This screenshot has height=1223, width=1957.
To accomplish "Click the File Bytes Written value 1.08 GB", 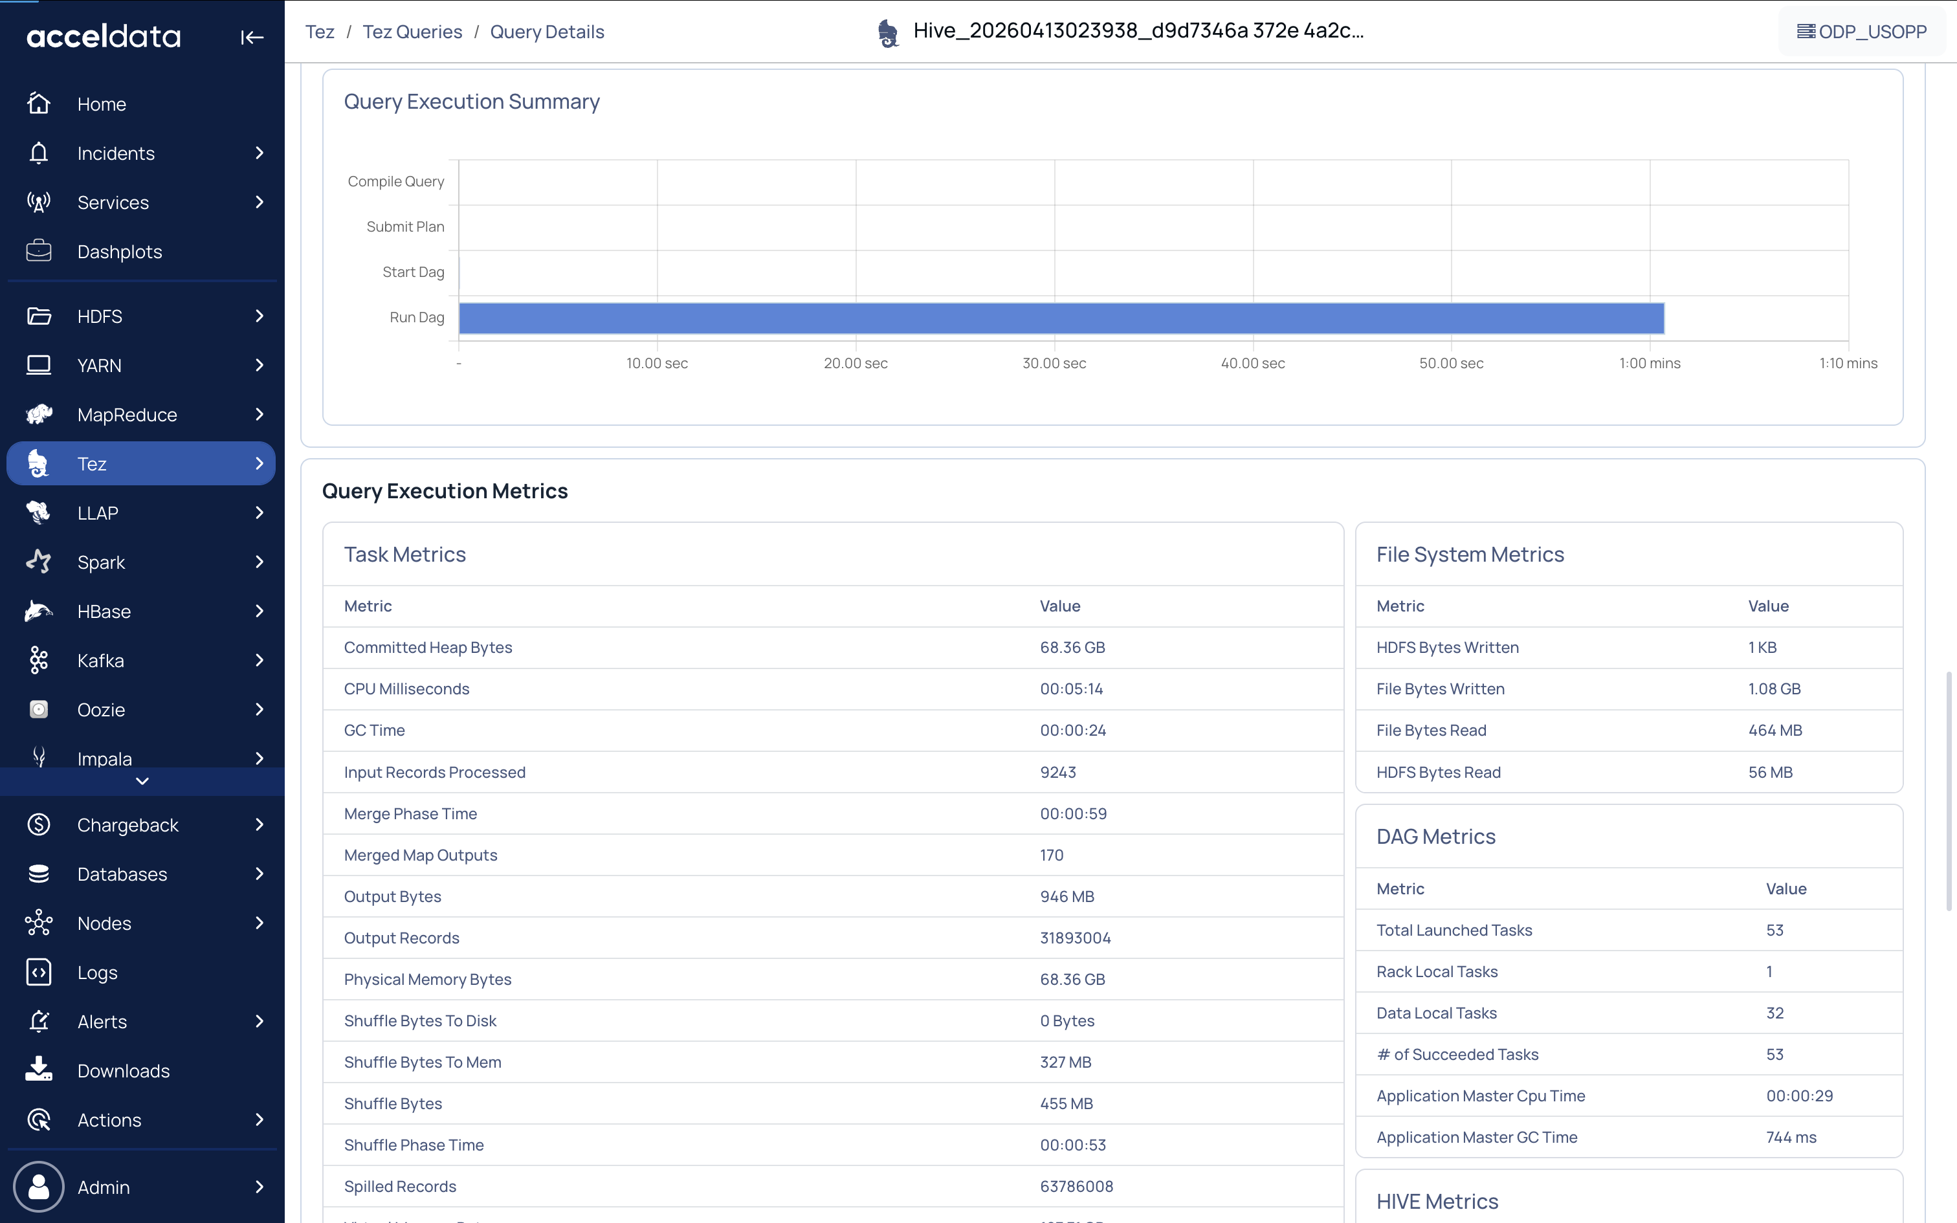I will 1775,689.
